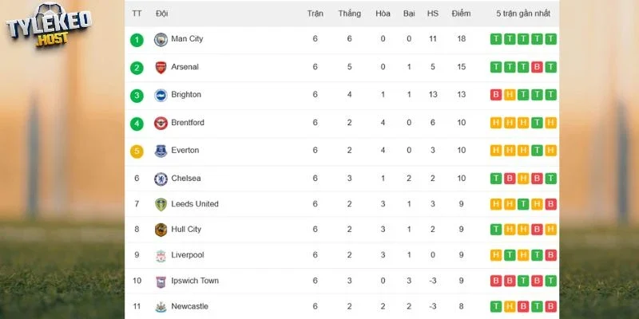Click the 5 trận gần nhất header
The width and height of the screenshot is (639, 319).
coord(523,14)
